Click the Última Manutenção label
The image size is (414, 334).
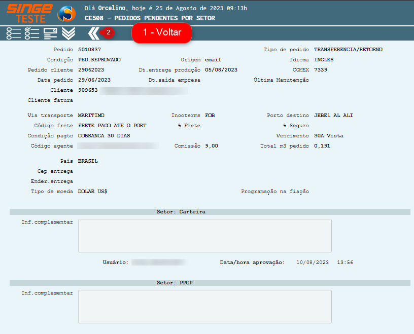pyautogui.click(x=282, y=80)
